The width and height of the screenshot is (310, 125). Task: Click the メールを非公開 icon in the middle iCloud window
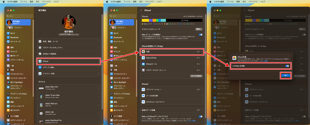143,95
